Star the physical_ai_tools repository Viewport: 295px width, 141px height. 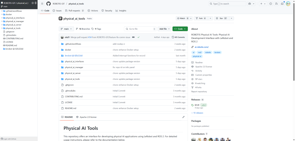click(x=221, y=19)
